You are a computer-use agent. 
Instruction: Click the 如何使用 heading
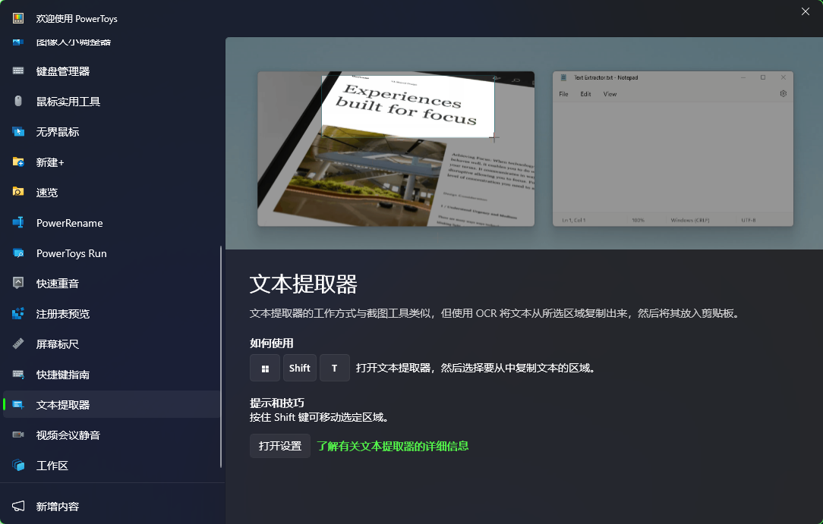pos(271,344)
